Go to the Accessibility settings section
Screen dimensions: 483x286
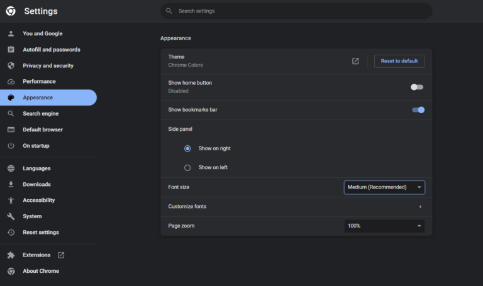click(x=39, y=201)
